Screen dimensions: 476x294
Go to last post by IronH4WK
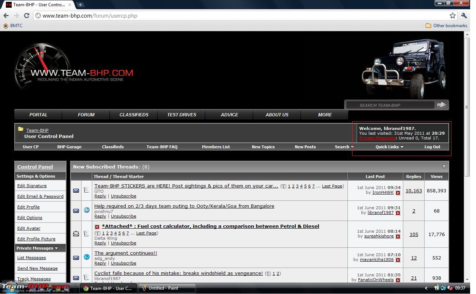(x=398, y=193)
